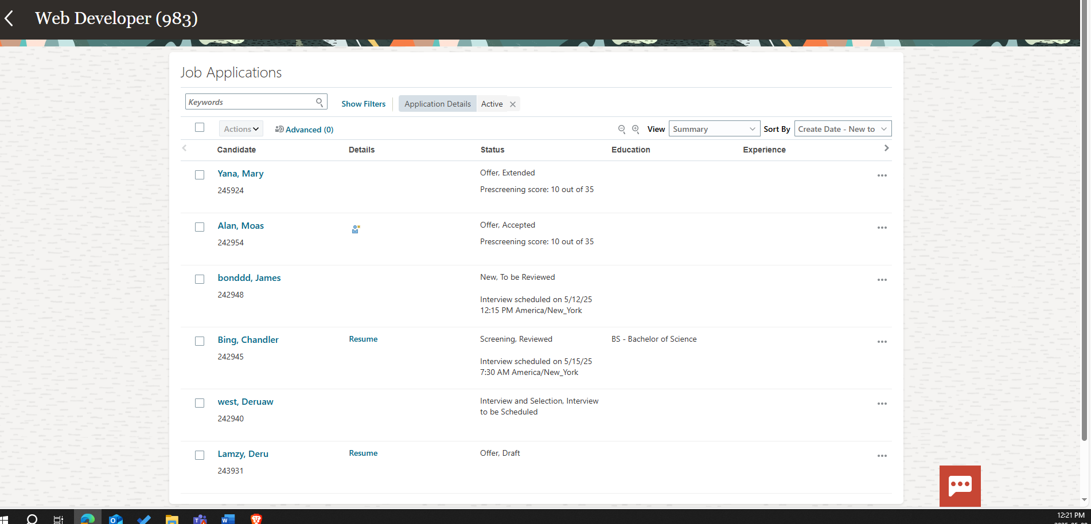
Task: Open the View Summary dropdown
Action: pos(714,128)
